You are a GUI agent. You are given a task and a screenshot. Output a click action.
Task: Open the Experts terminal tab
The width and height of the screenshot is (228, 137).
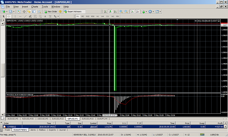[x=52, y=130]
